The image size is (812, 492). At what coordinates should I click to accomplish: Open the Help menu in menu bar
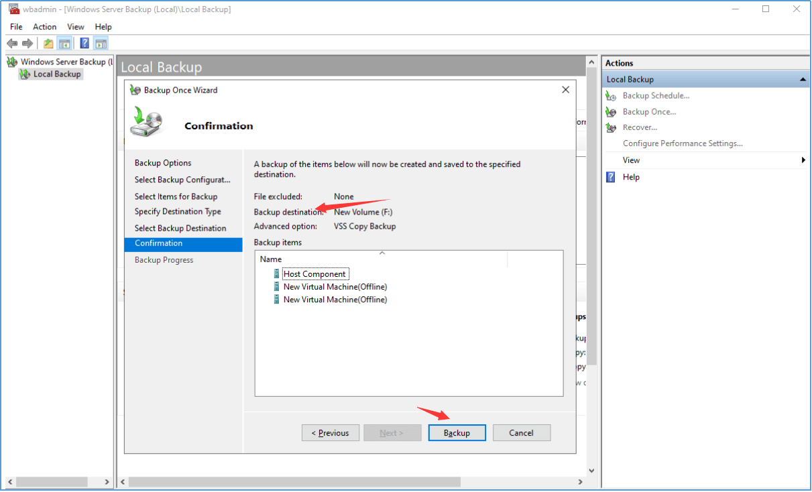(103, 27)
